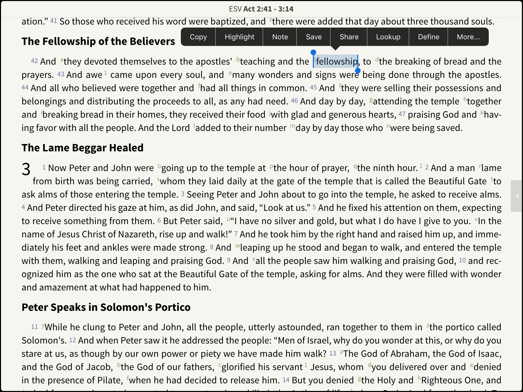
Task: Open cross-reference f before 'they were selling'
Action: pos(340,86)
